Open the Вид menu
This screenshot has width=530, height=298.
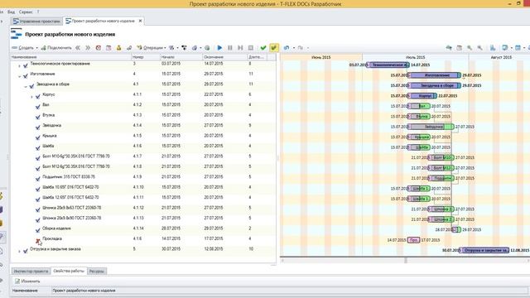coord(11,12)
